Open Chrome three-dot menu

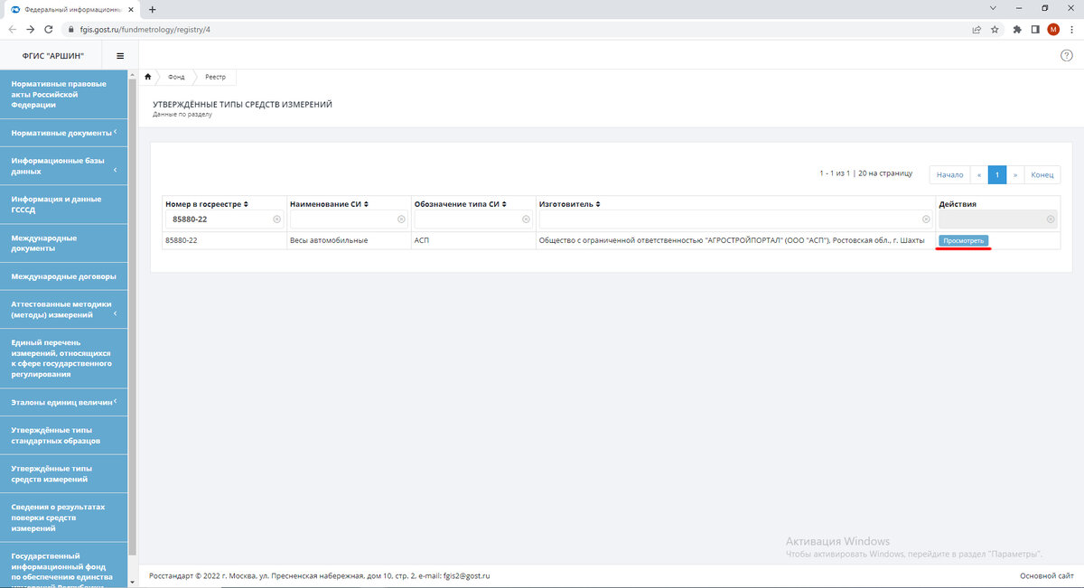point(1071,29)
